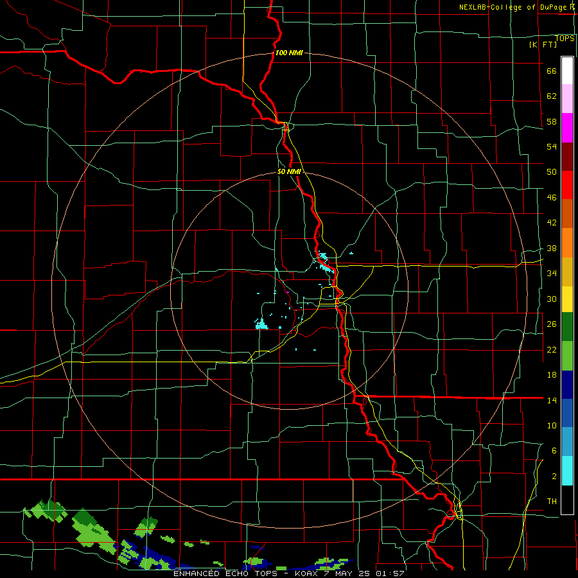Click the [K FT] units label

coord(543,44)
